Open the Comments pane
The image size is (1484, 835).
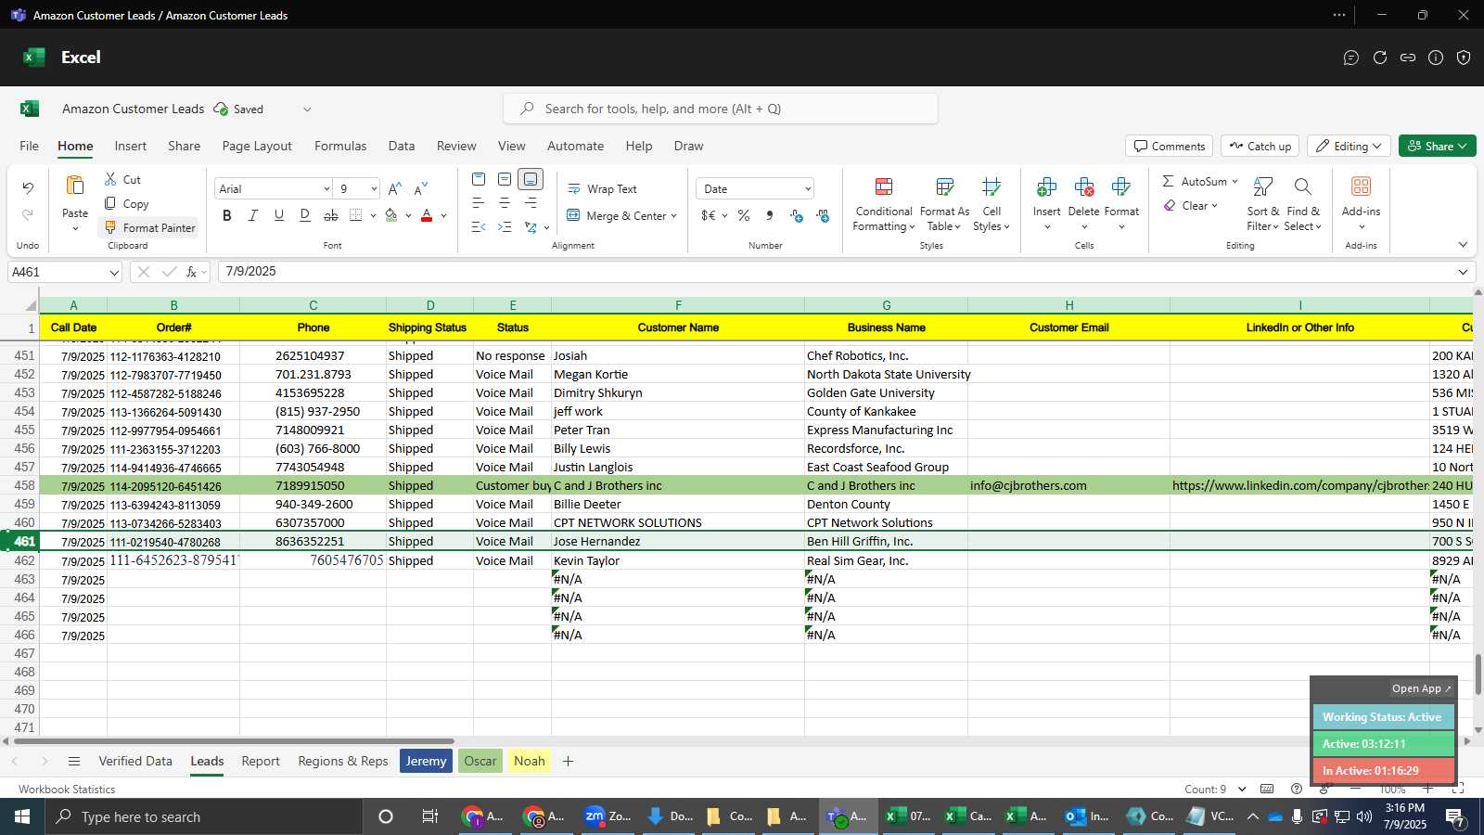point(1170,146)
